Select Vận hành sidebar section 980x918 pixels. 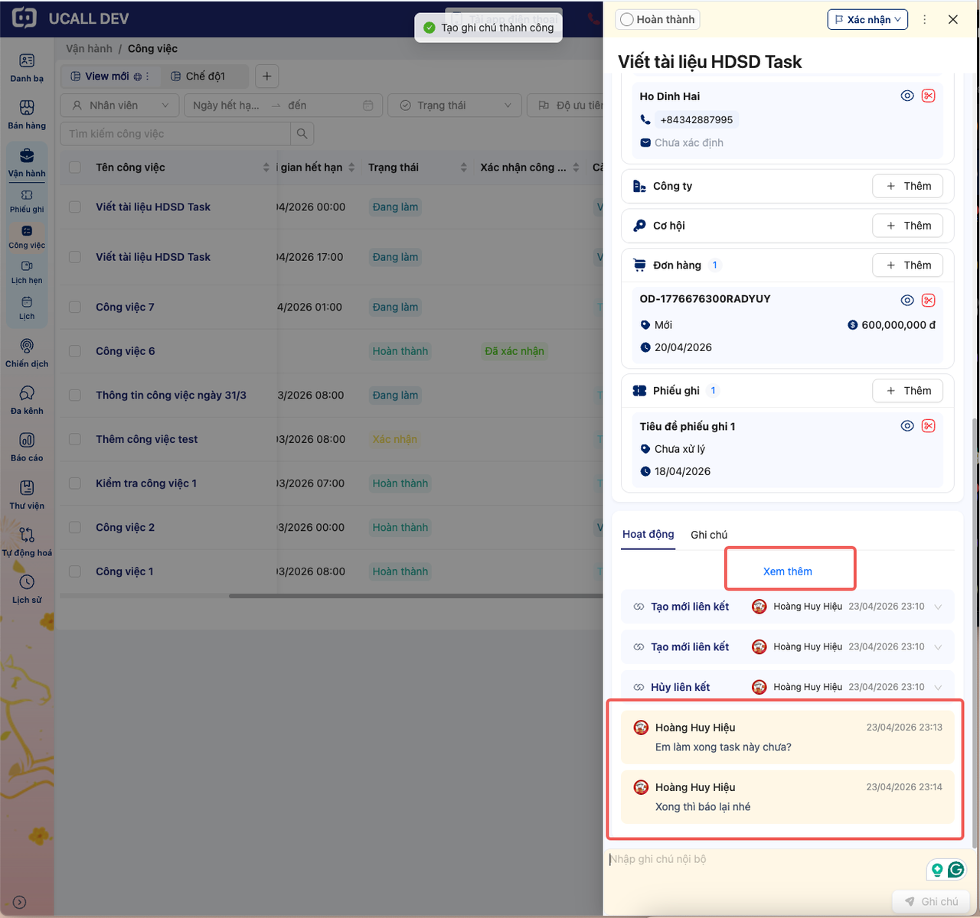click(x=27, y=162)
